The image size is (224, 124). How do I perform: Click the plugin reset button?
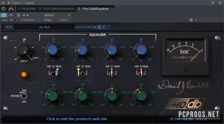[x=87, y=27]
